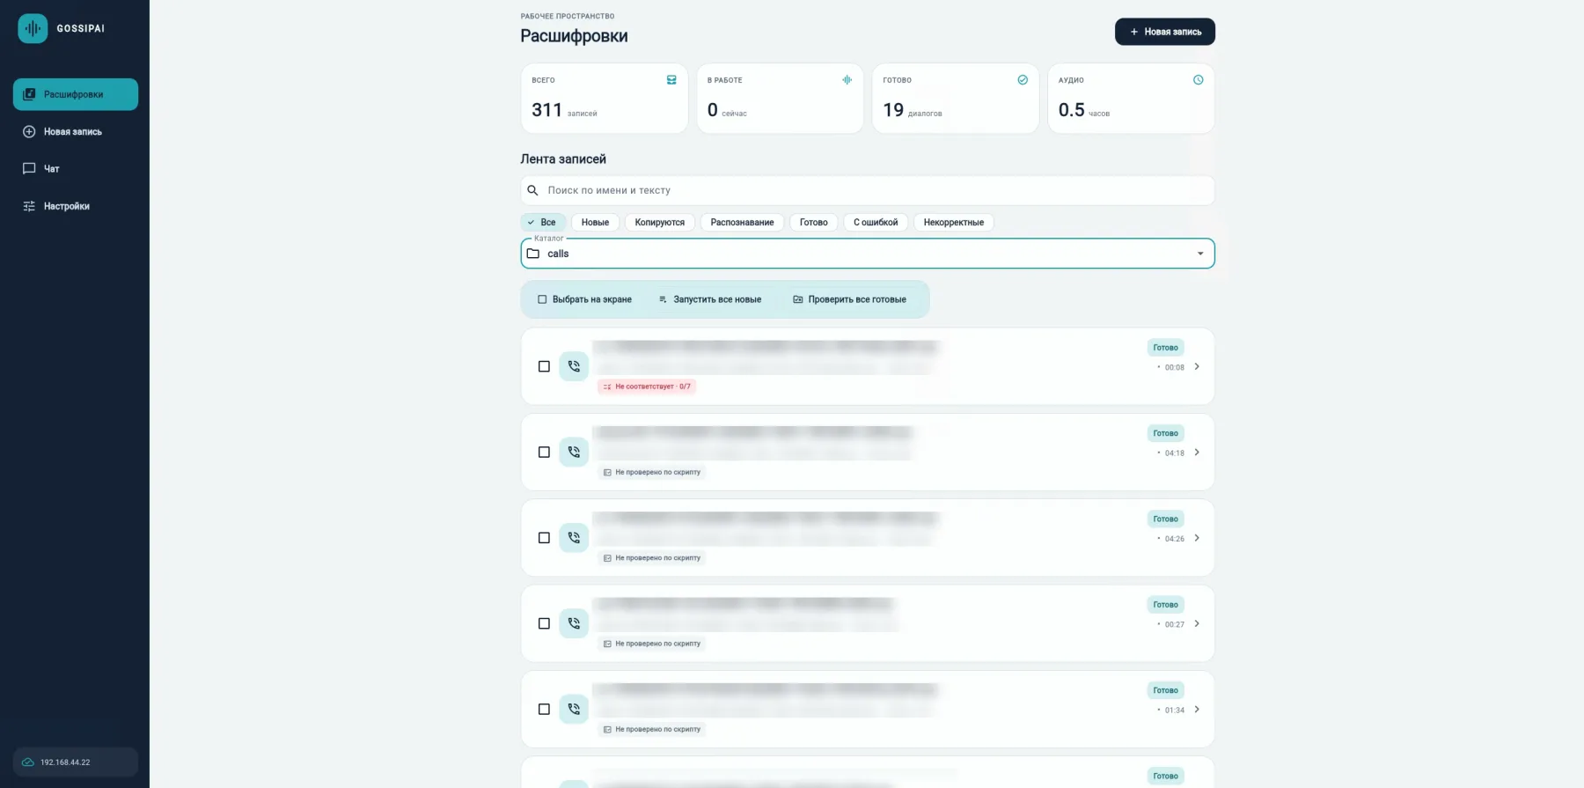The height and width of the screenshot is (788, 1584).
Task: Click the phone icon of the 01:34 record
Action: tap(574, 709)
